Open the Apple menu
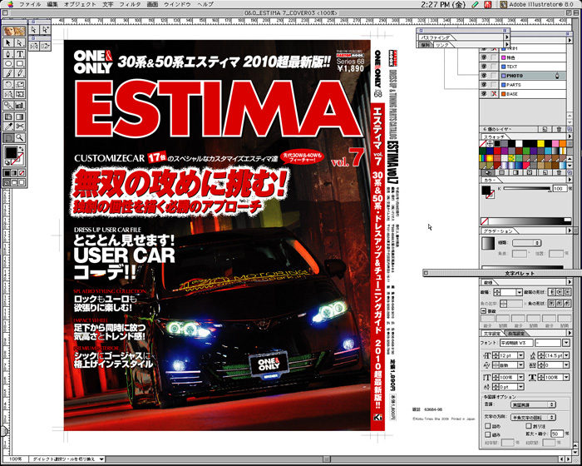Screen dimensions: 582x466 (10, 4)
